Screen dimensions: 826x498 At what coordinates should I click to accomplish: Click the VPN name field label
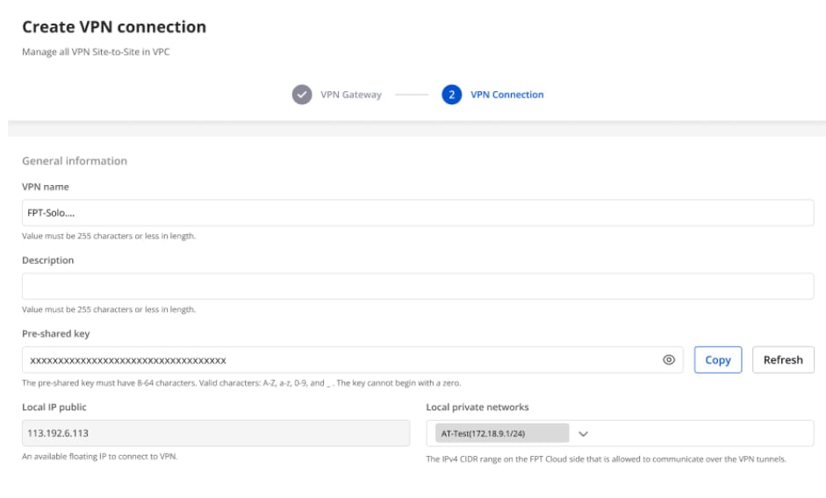tap(46, 187)
